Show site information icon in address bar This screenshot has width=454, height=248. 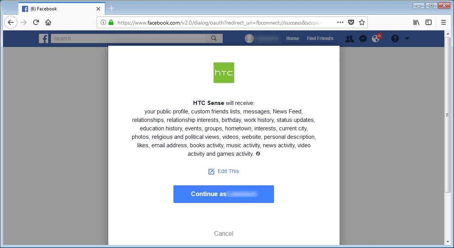[x=103, y=22]
